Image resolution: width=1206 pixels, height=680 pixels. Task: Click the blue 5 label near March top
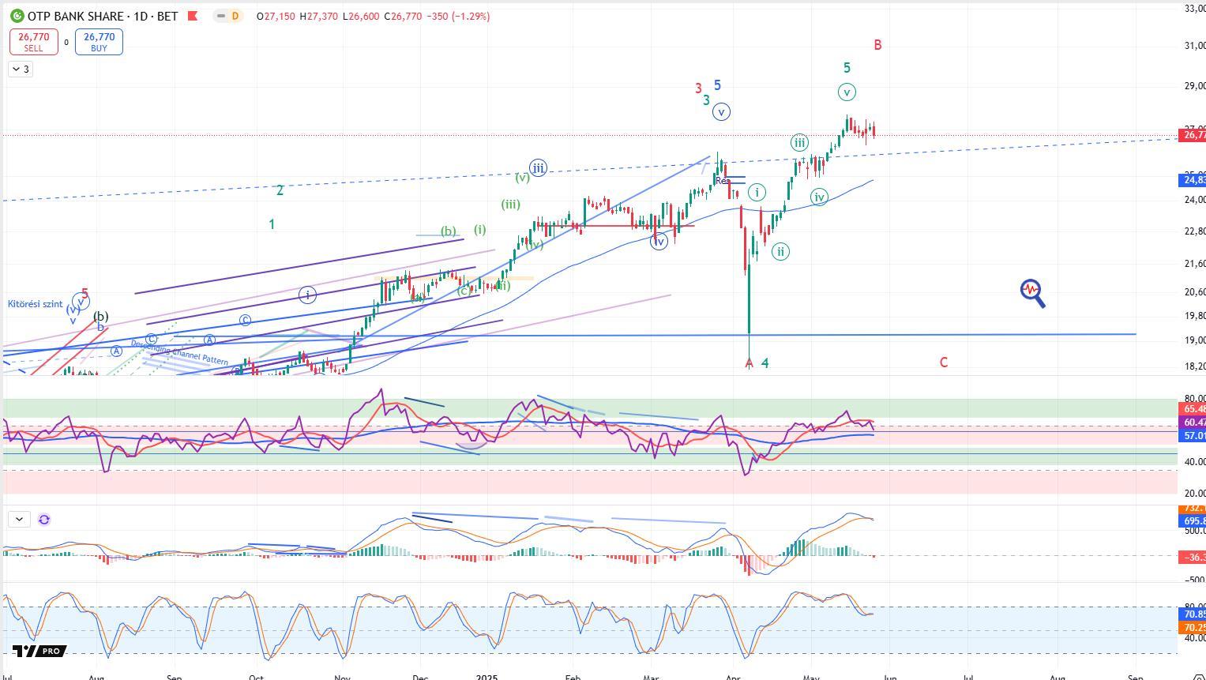717,85
